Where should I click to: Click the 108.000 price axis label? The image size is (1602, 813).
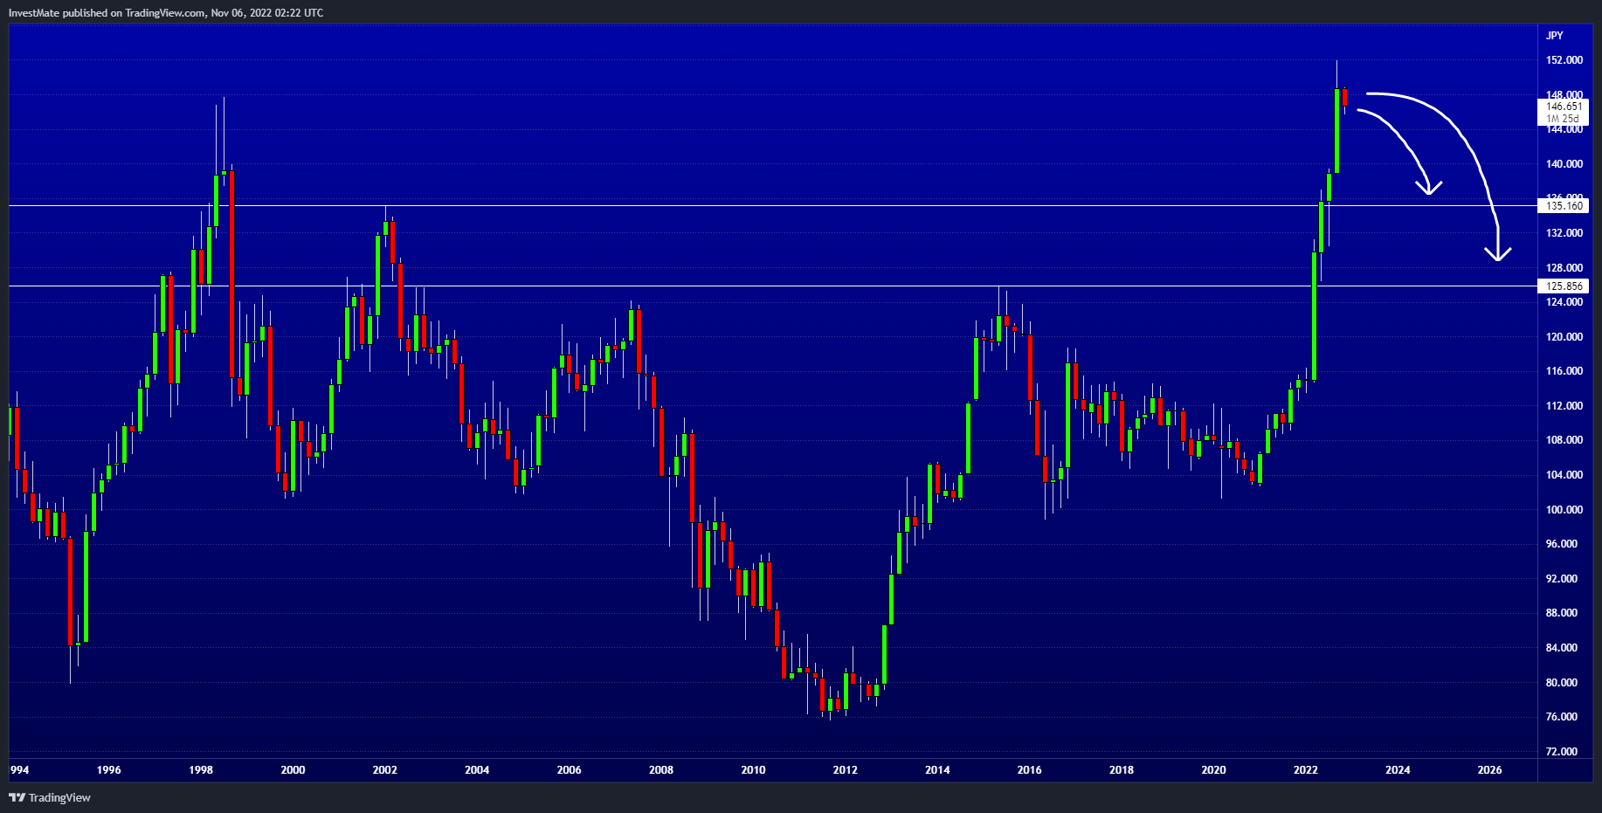click(x=1564, y=440)
